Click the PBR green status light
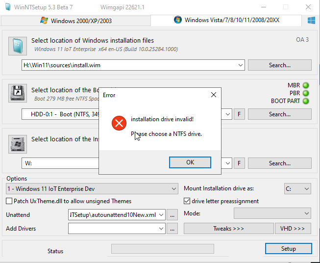Viewport: 320px width, 263px height. (306, 93)
